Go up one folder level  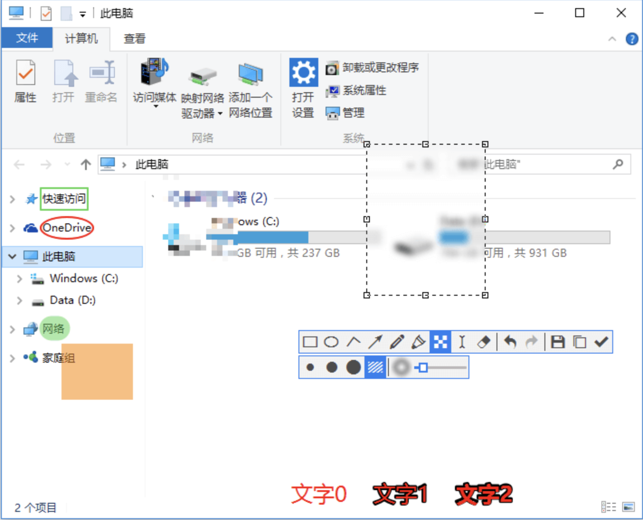(x=86, y=165)
